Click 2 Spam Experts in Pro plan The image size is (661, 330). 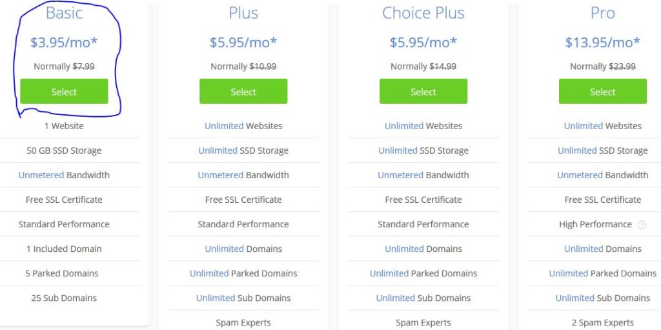click(602, 323)
